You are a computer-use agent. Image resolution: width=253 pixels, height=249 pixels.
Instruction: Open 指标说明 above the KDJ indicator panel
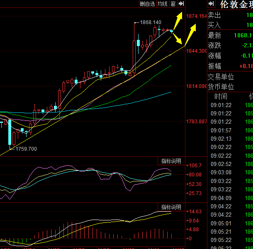(x=171, y=161)
